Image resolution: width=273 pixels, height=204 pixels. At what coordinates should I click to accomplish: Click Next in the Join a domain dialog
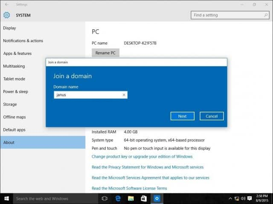tap(183, 116)
